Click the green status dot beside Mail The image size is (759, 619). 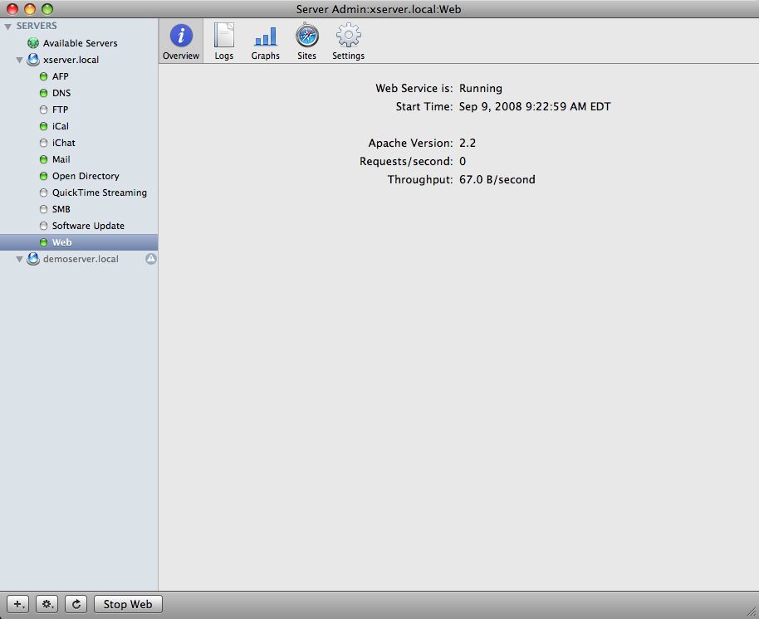pos(43,159)
